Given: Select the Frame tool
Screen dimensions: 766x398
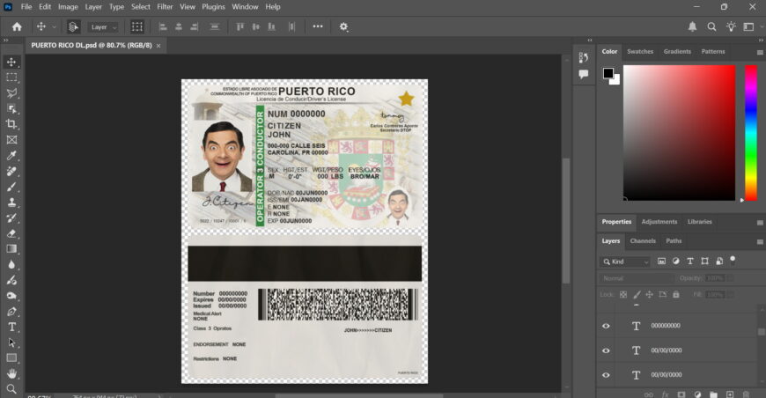Looking at the screenshot, I should click(x=11, y=140).
